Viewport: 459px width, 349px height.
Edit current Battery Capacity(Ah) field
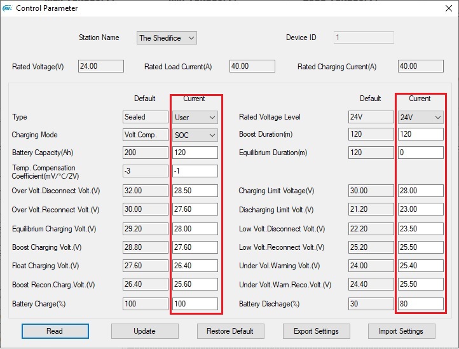click(195, 153)
